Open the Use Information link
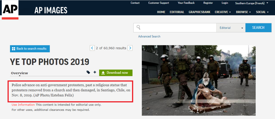Image resolution: width=275 pixels, height=119 pixels. tap(23, 105)
